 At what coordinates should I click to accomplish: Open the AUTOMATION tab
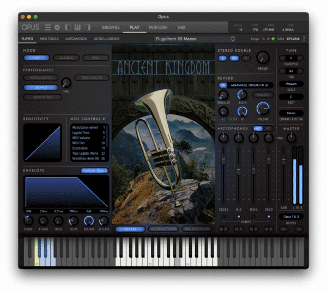pos(76,39)
